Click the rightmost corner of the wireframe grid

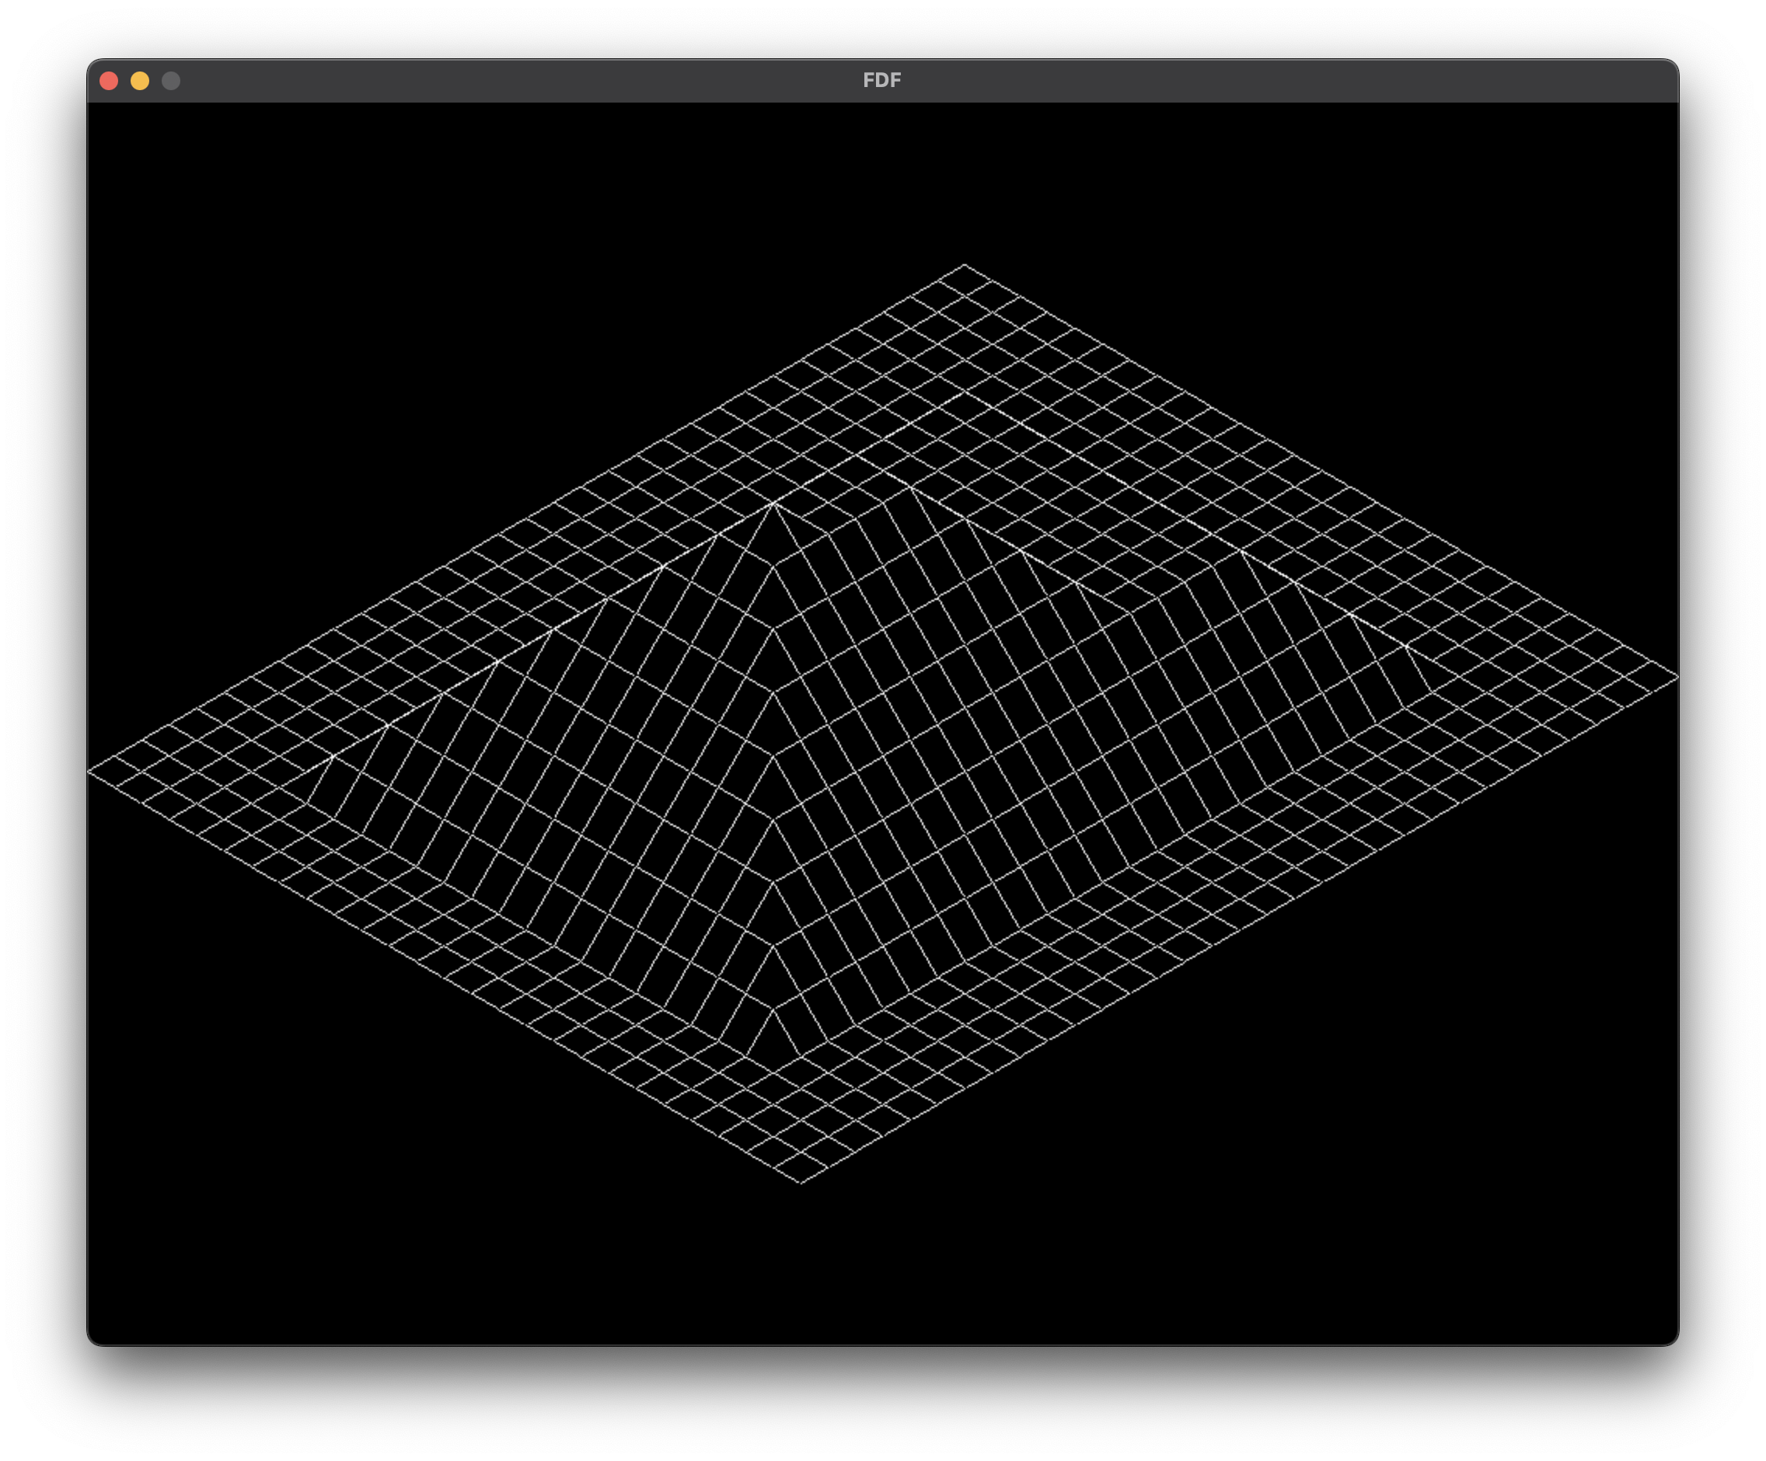[1677, 677]
